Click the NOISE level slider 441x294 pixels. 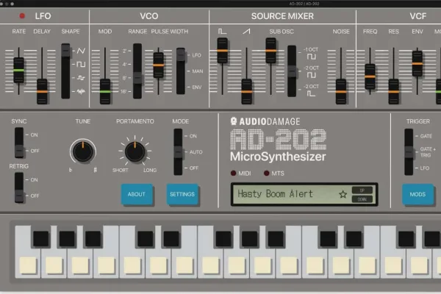coord(341,92)
